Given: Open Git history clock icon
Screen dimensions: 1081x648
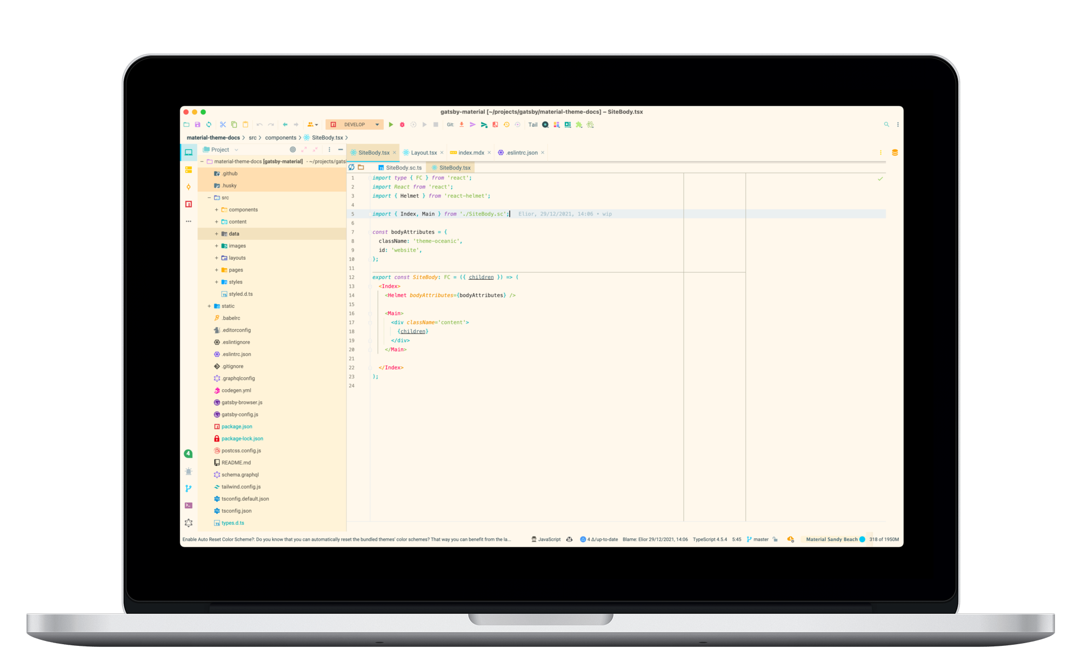Looking at the screenshot, I should (506, 125).
